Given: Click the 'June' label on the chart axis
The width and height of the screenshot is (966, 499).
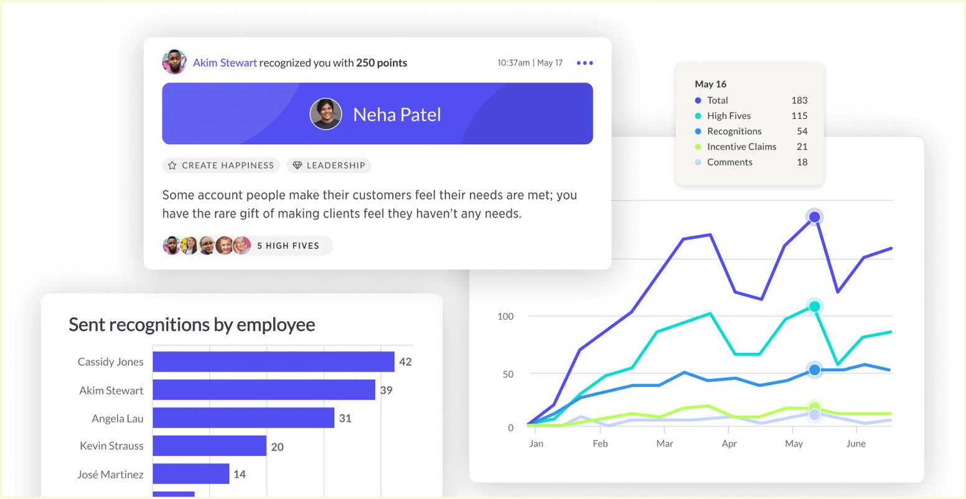Looking at the screenshot, I should click(x=856, y=444).
